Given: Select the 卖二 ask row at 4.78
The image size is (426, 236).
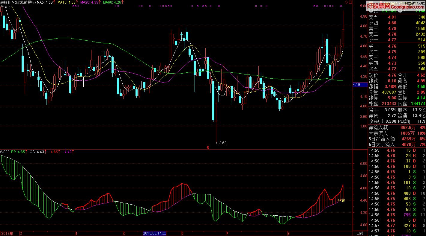Looking at the screenshot, I should click(397, 34).
